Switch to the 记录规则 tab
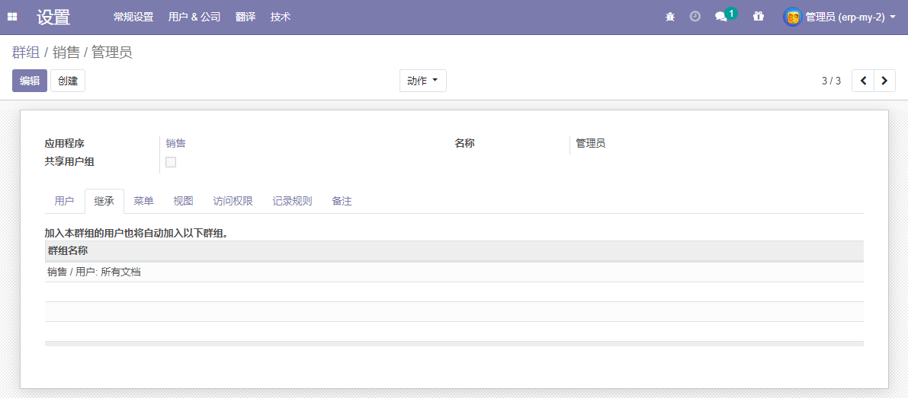The height and width of the screenshot is (398, 908). click(293, 202)
